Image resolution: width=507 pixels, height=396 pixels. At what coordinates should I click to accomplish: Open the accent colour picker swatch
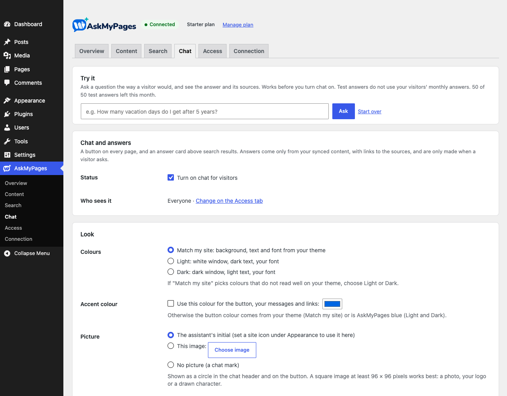pyautogui.click(x=332, y=304)
